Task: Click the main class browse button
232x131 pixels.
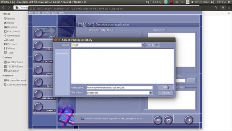Action: coord(191,81)
